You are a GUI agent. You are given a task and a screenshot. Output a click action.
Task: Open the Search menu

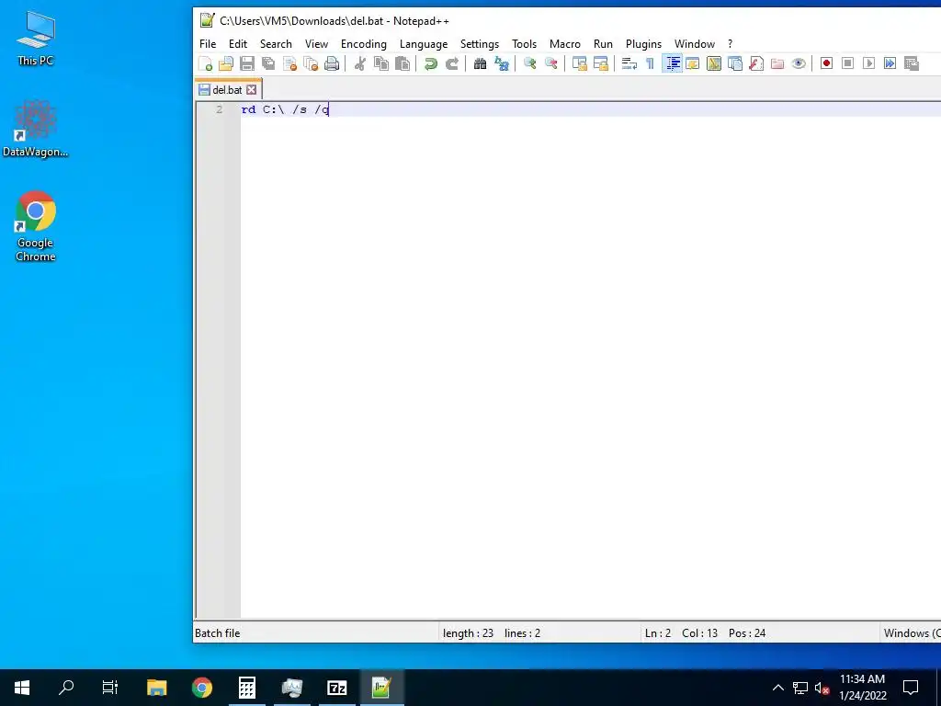[x=276, y=44]
